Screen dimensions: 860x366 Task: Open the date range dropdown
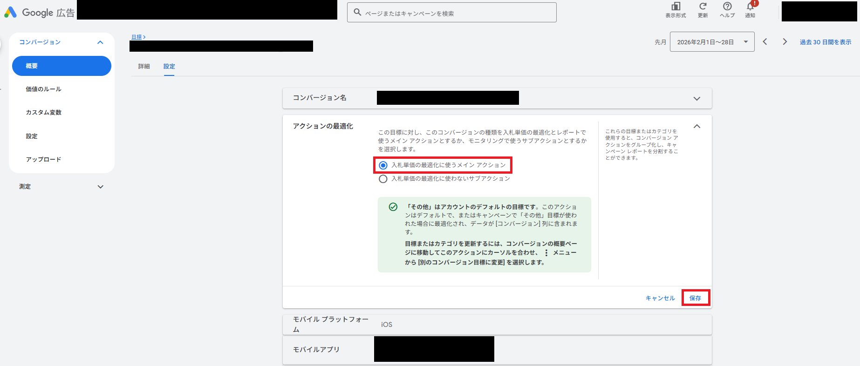coord(712,42)
